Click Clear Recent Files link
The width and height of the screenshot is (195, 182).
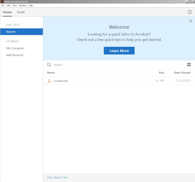tap(57, 178)
